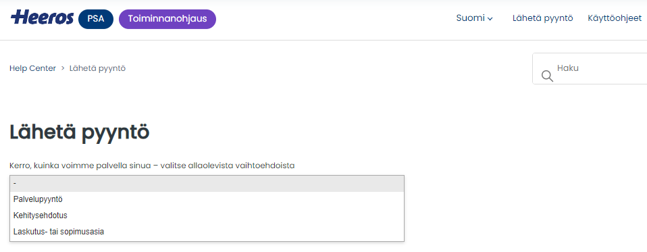Click the breadcrumb separator arrow after Help Center
647x252 pixels.
[63, 68]
